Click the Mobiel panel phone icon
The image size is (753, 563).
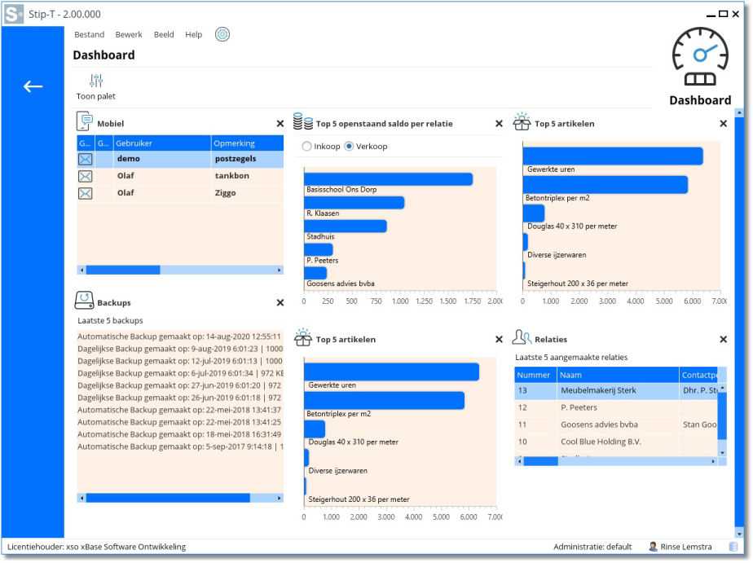click(85, 122)
